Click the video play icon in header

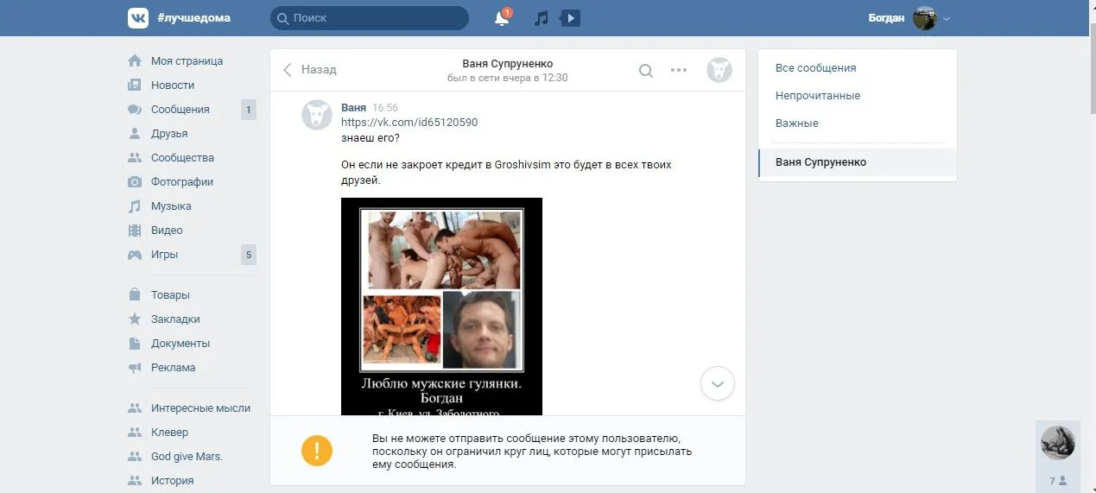pos(570,18)
